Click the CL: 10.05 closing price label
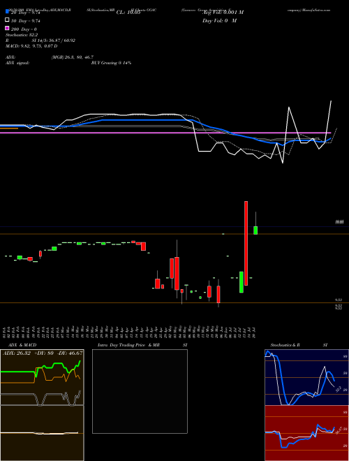 (x=128, y=13)
